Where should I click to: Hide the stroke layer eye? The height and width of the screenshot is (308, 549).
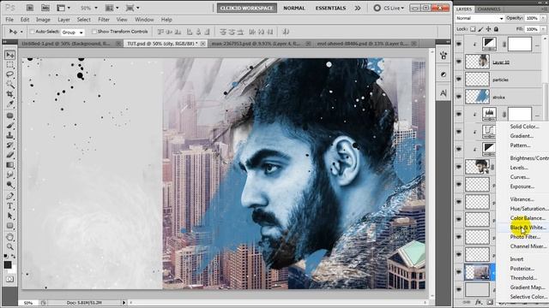tap(459, 97)
